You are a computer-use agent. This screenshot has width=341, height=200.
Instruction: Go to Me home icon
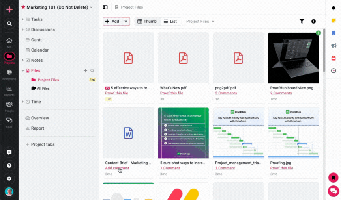pyautogui.click(x=9, y=40)
